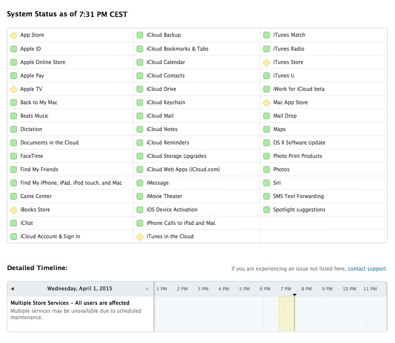Click the yellow status icon beside App Store

(x=13, y=35)
